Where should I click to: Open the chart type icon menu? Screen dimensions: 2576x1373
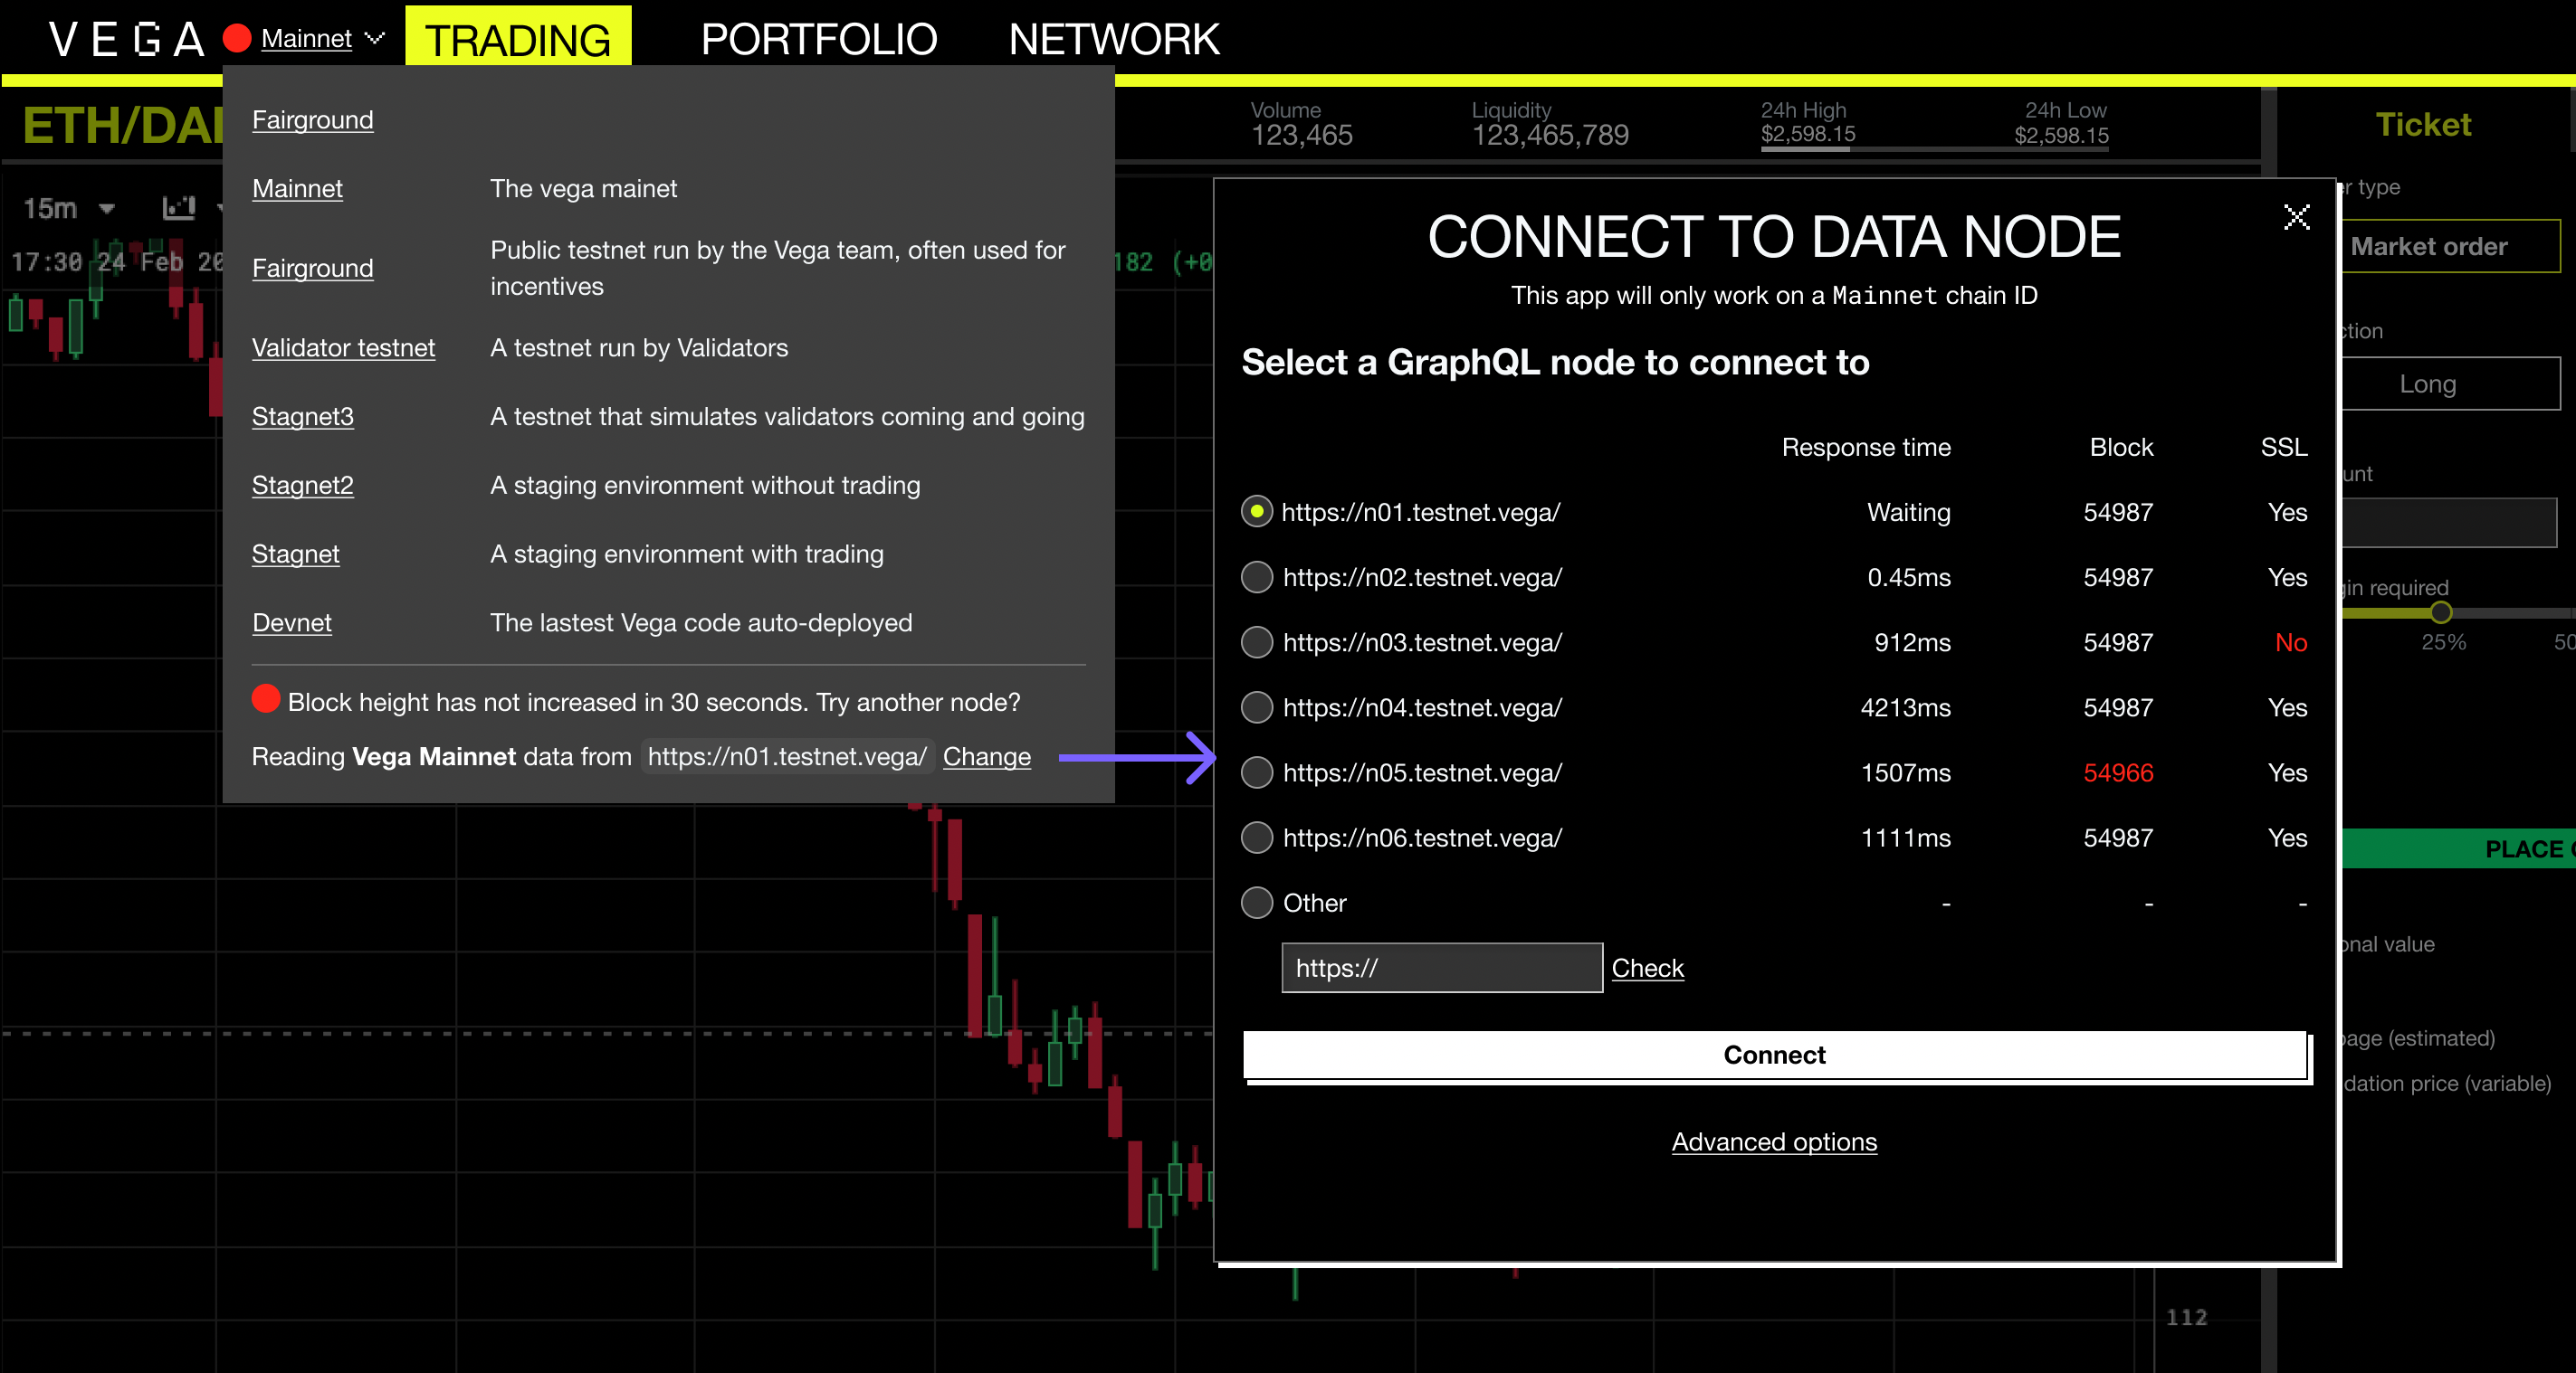click(179, 208)
